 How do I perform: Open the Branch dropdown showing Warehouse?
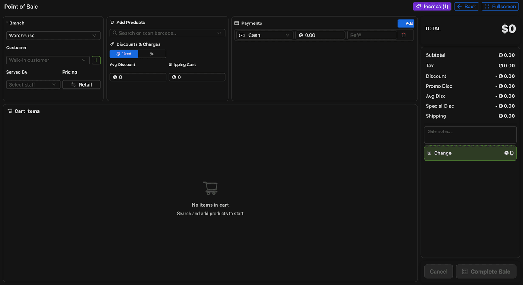(53, 36)
